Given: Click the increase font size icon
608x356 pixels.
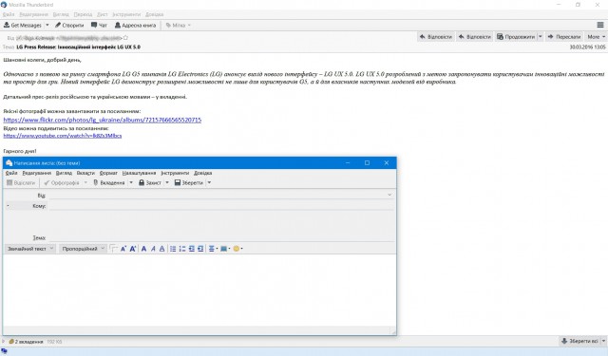Looking at the screenshot, I should tap(133, 249).
